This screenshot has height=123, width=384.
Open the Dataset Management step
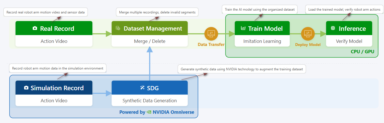(x=149, y=28)
